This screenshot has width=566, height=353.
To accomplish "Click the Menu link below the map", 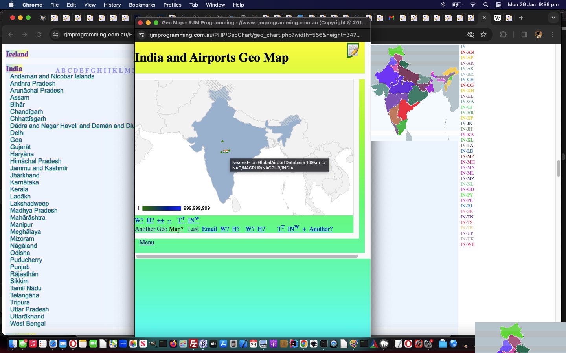I will [x=147, y=242].
